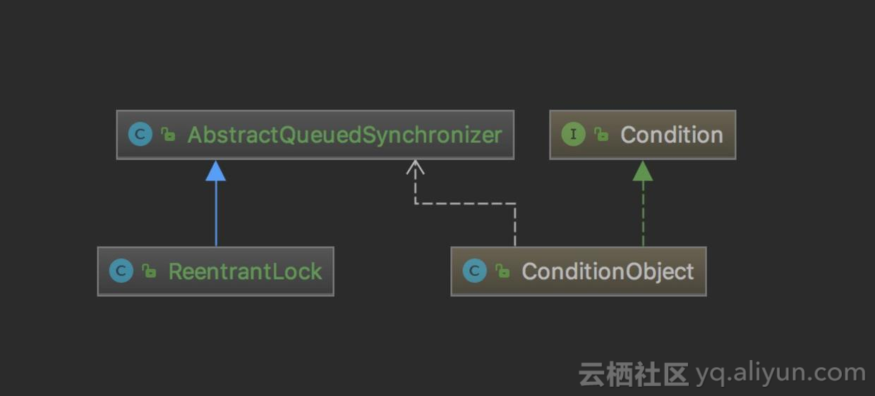
Task: Click the blue inheritance arrowhead under AbstractQueuedSynchronizer
Action: (x=216, y=171)
